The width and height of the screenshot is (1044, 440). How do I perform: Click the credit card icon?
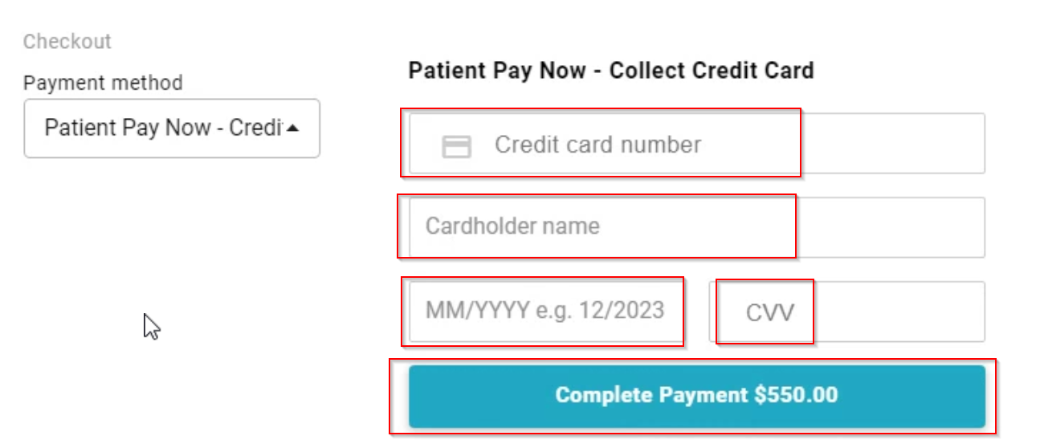457,146
